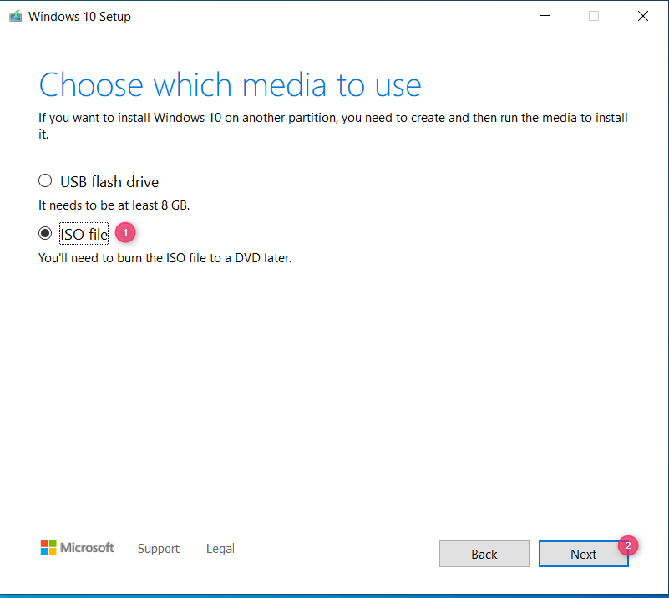
Task: Go back with the Back button
Action: click(484, 554)
